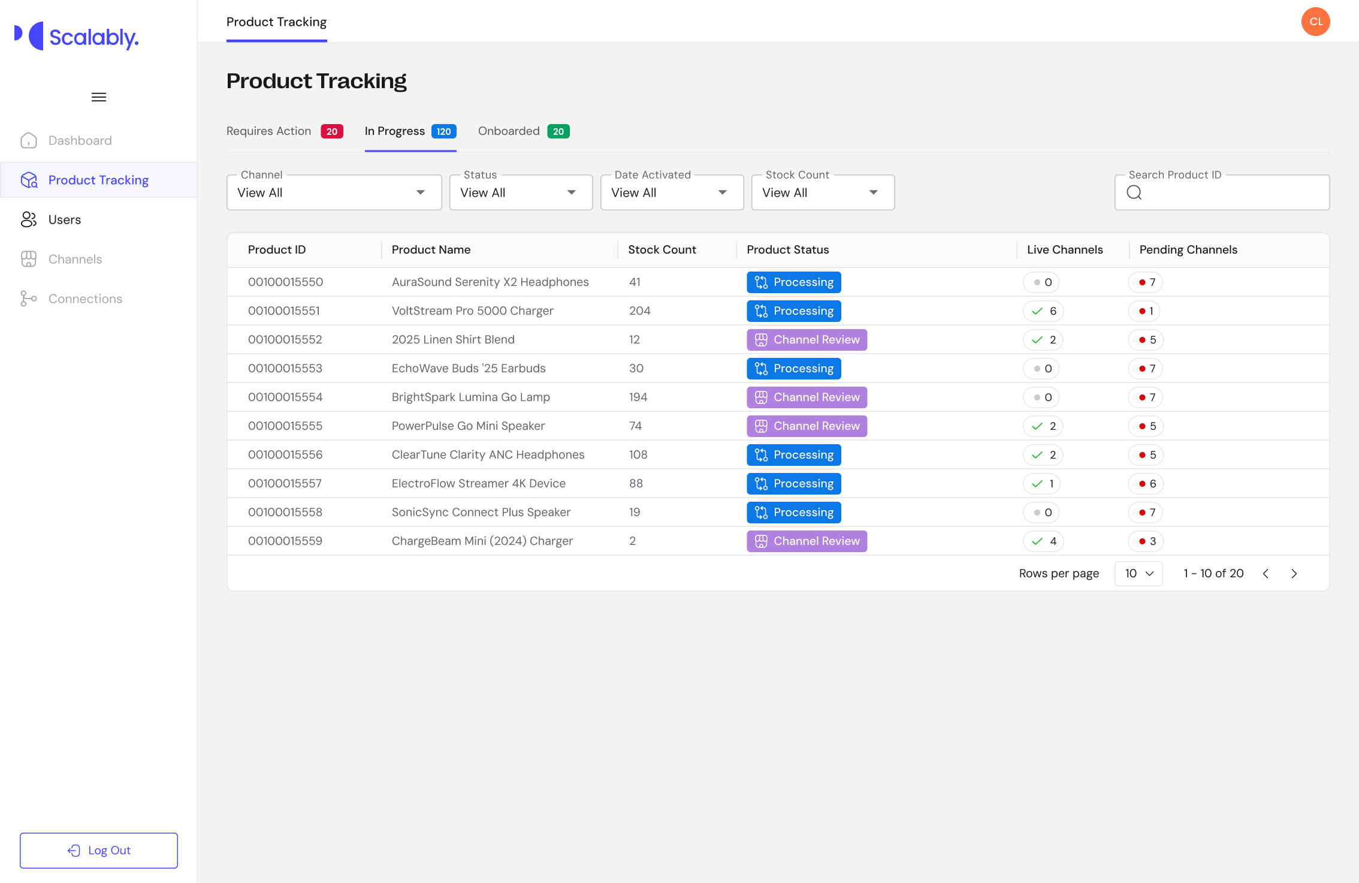1359x883 pixels.
Task: Expand the Stock Count filter dropdown
Action: tap(822, 192)
